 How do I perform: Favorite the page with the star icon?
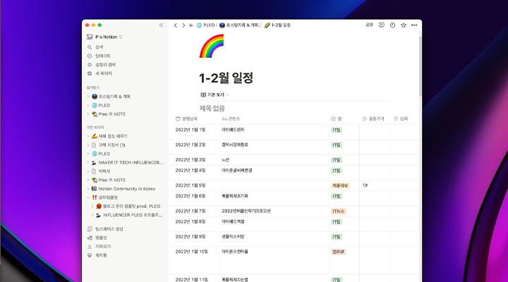404,25
